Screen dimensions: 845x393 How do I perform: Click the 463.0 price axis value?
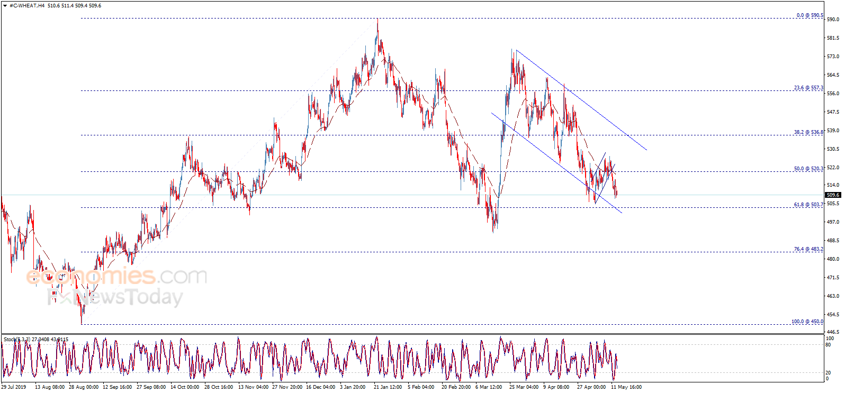pyautogui.click(x=833, y=296)
